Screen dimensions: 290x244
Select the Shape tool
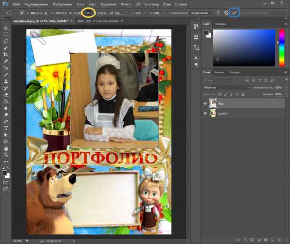coord(6,141)
